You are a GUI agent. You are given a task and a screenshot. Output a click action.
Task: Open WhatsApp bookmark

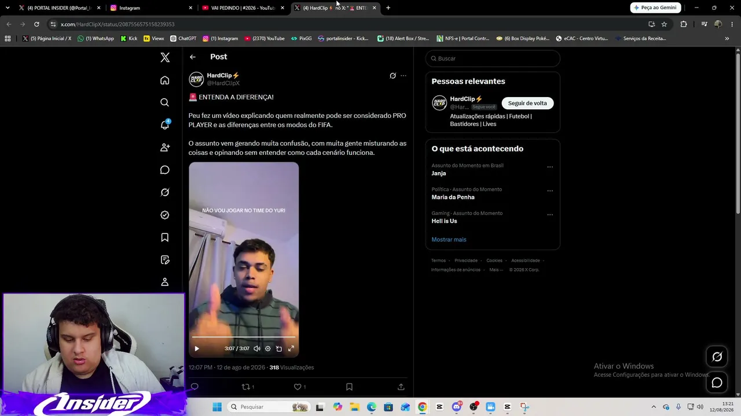click(96, 39)
